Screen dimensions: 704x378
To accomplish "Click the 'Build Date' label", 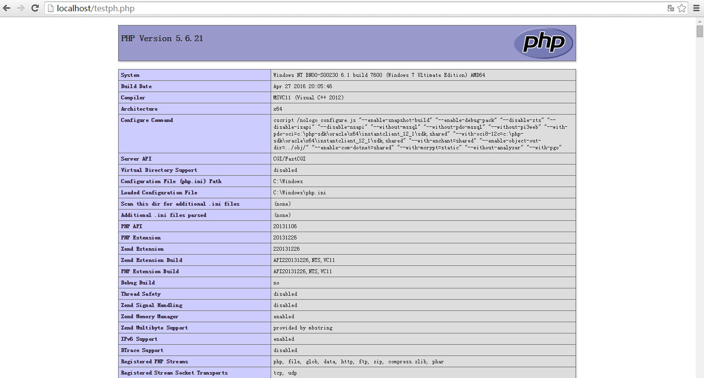I will point(136,86).
